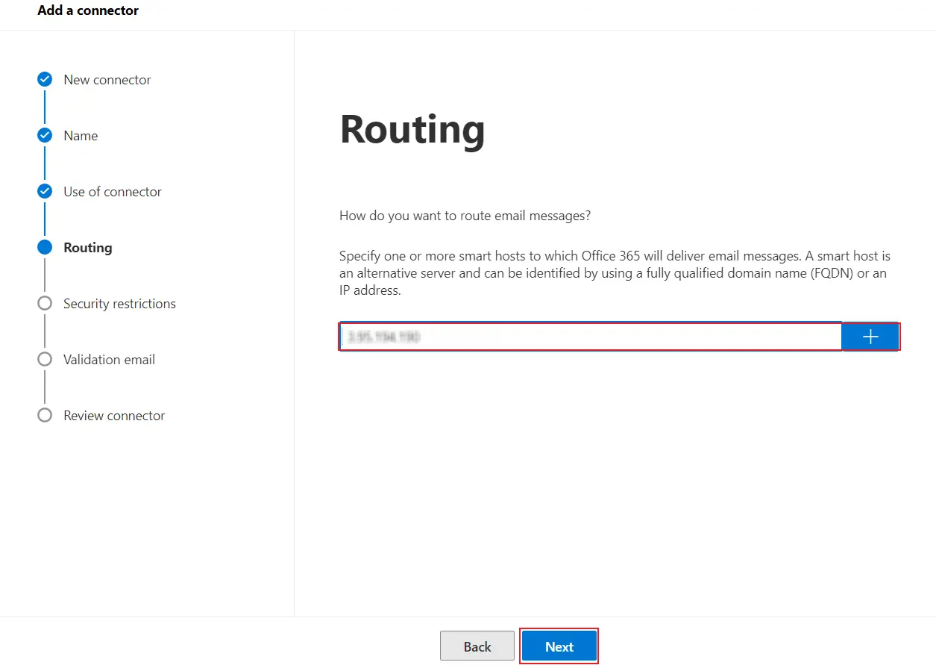Click the completed New connector step checkmark icon

tap(44, 79)
